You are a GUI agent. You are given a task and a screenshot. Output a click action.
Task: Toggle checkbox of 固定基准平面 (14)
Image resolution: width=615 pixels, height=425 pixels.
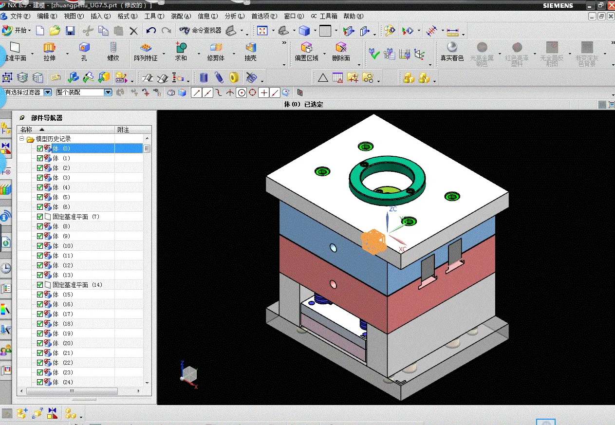click(40, 285)
